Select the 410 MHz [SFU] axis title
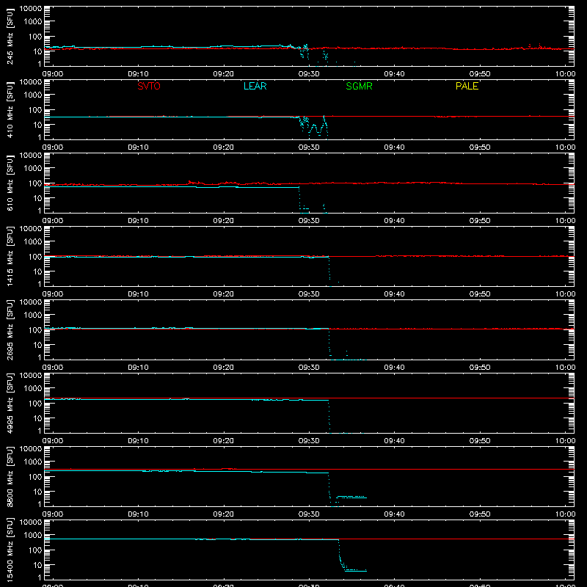This screenshot has width=587, height=587. [10, 109]
